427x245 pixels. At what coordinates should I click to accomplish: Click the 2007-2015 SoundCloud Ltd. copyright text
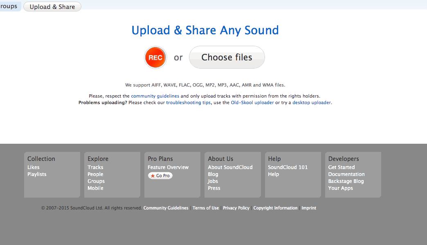click(92, 208)
